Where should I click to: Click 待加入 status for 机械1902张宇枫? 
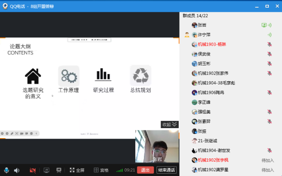(268, 160)
